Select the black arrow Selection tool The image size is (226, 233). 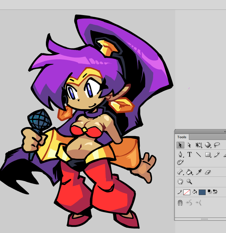pos(180,145)
